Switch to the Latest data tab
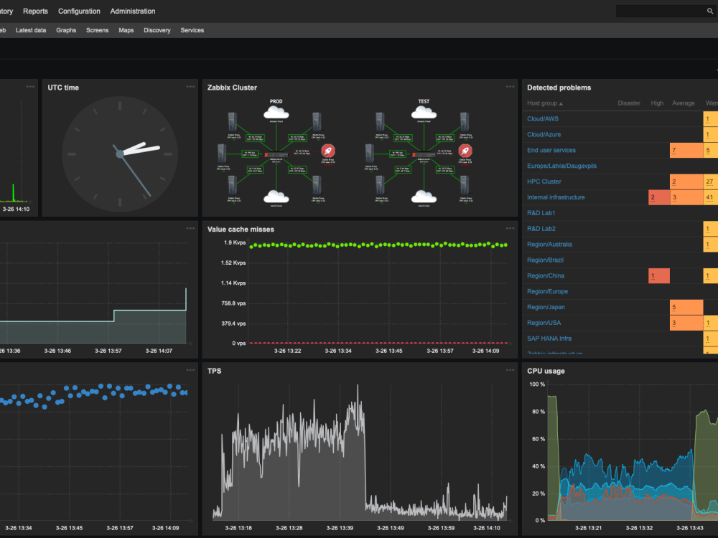718x538 pixels. pos(31,30)
